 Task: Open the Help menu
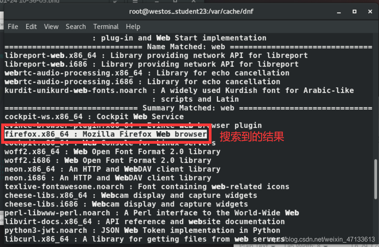click(x=133, y=27)
